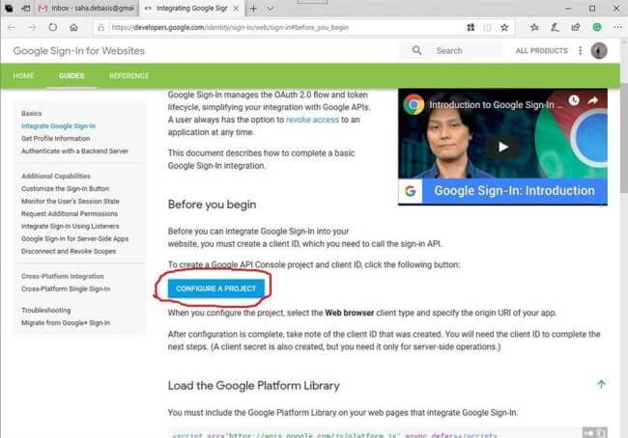Click the video watch later clock icon
The width and height of the screenshot is (628, 438).
coord(574,100)
